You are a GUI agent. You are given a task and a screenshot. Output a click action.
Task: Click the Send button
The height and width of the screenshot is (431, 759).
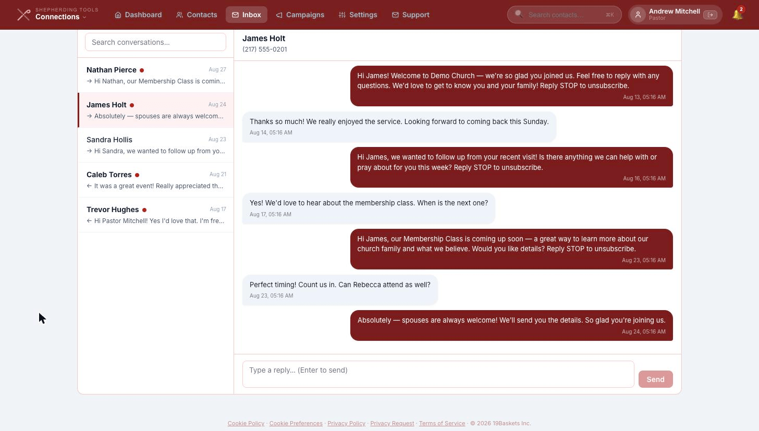(x=655, y=379)
